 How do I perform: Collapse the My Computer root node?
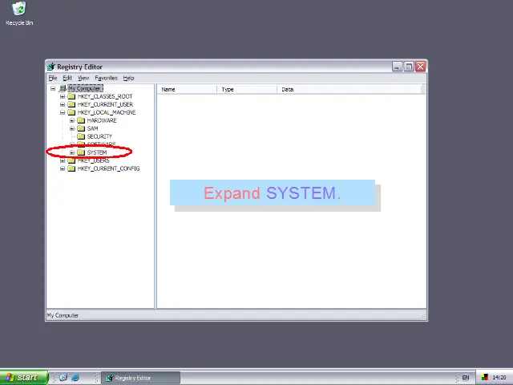click(x=53, y=88)
